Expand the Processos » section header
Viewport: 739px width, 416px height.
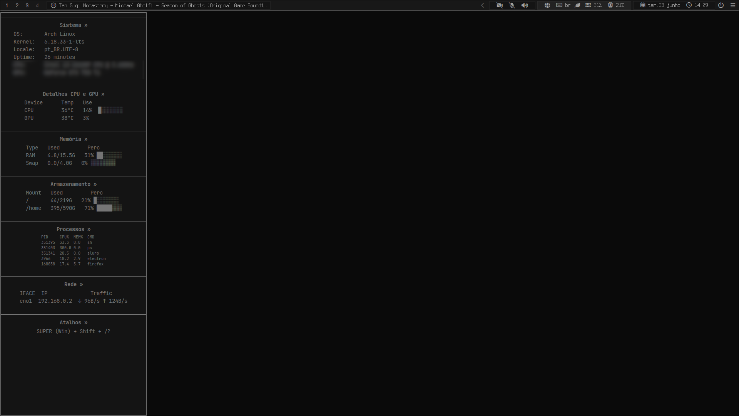(x=74, y=229)
